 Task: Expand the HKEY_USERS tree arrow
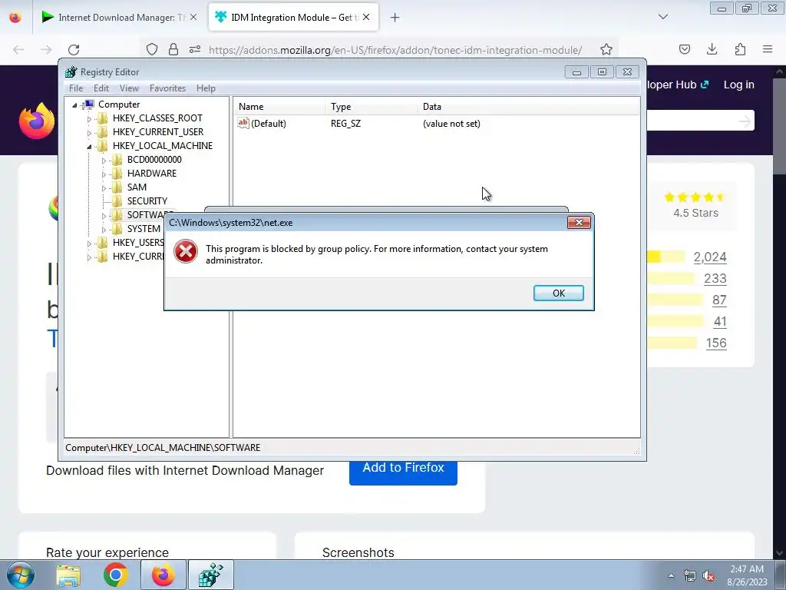click(89, 244)
